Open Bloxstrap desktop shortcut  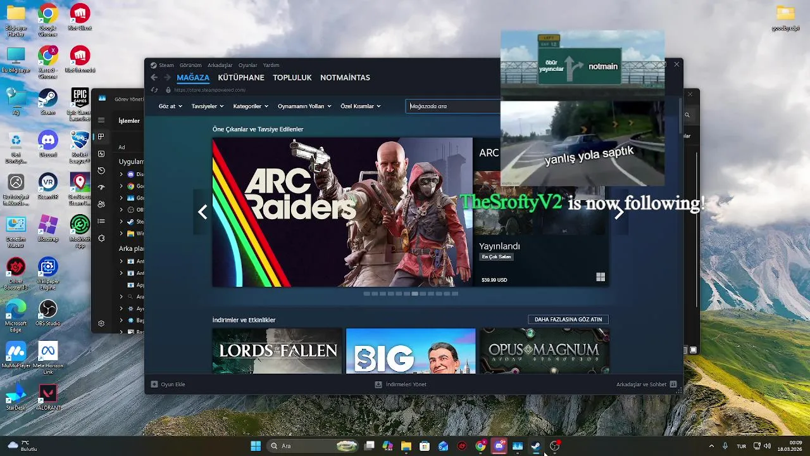point(47,229)
